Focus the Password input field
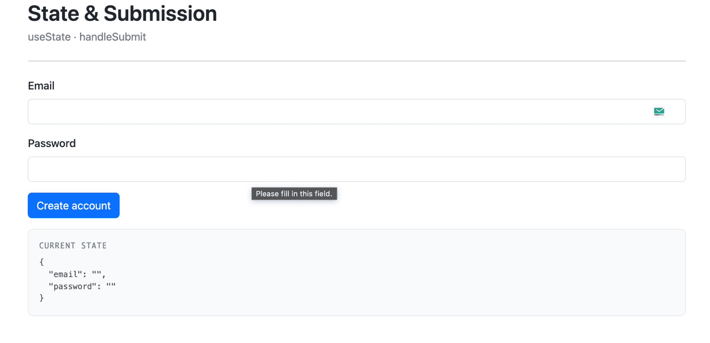The width and height of the screenshot is (710, 343). pyautogui.click(x=357, y=169)
